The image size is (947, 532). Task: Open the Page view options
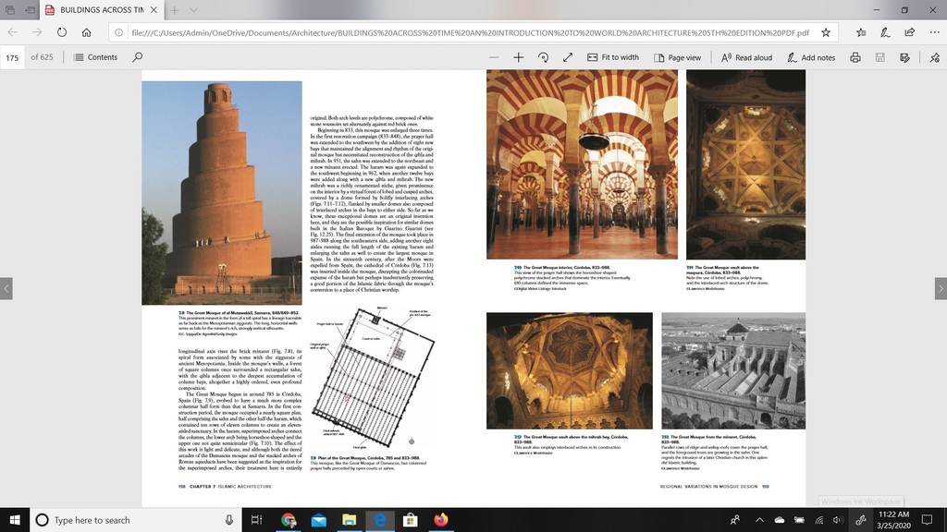point(677,57)
